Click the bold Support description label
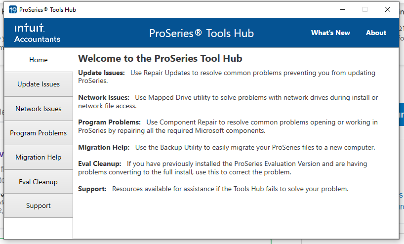This screenshot has width=404, height=244. point(92,189)
